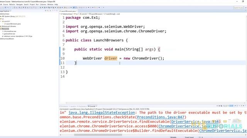The height and width of the screenshot is (138, 247).
Task: Select the Resources folder
Action: (5, 29)
